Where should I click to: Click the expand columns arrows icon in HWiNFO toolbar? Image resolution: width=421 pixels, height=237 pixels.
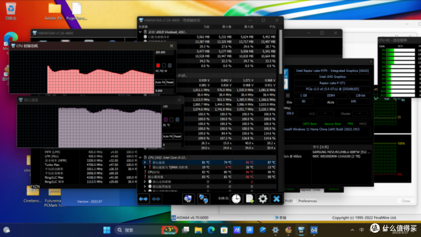point(143,199)
